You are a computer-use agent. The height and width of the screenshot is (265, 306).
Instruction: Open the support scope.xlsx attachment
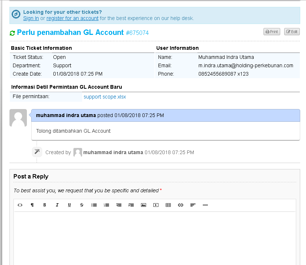pyautogui.click(x=105, y=97)
